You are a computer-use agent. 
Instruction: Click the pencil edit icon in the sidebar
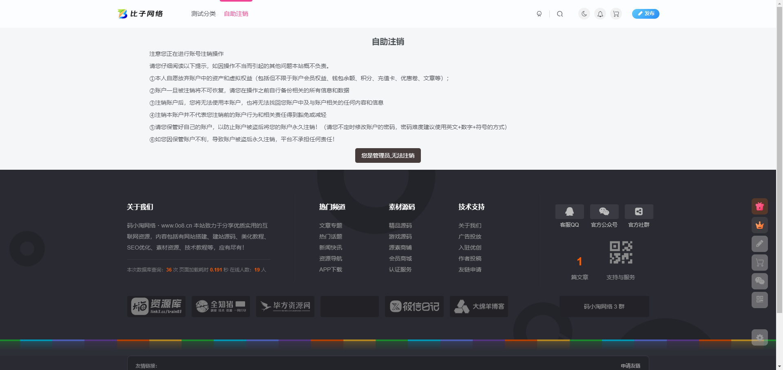pos(759,243)
